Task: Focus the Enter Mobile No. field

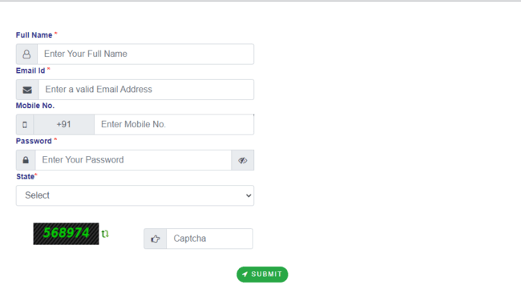Action: click(x=174, y=124)
